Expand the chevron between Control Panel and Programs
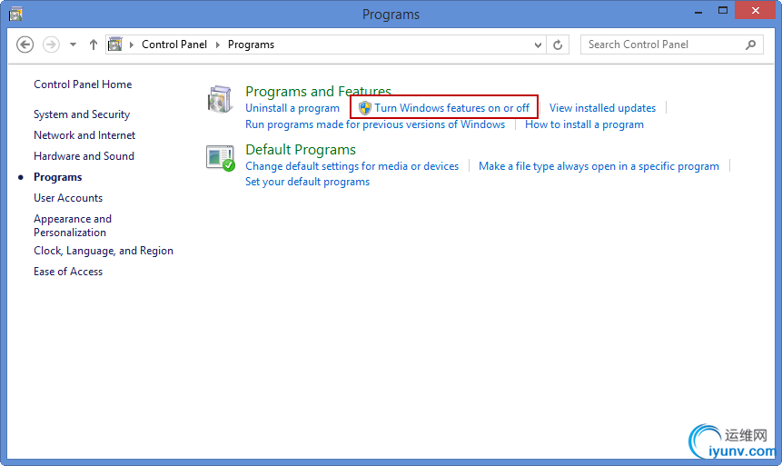Image resolution: width=782 pixels, height=466 pixels. (x=217, y=45)
